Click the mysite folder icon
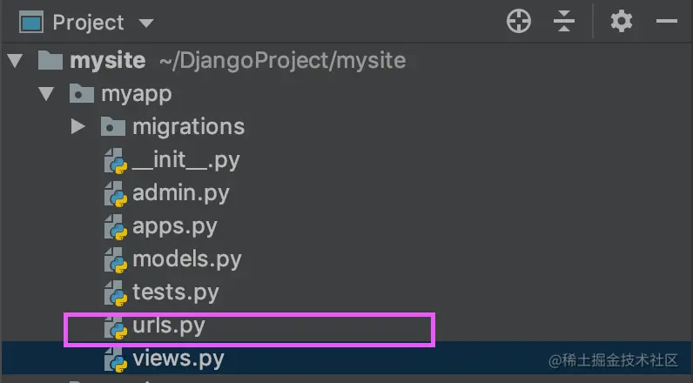Screen dimensions: 693x383 pos(50,60)
